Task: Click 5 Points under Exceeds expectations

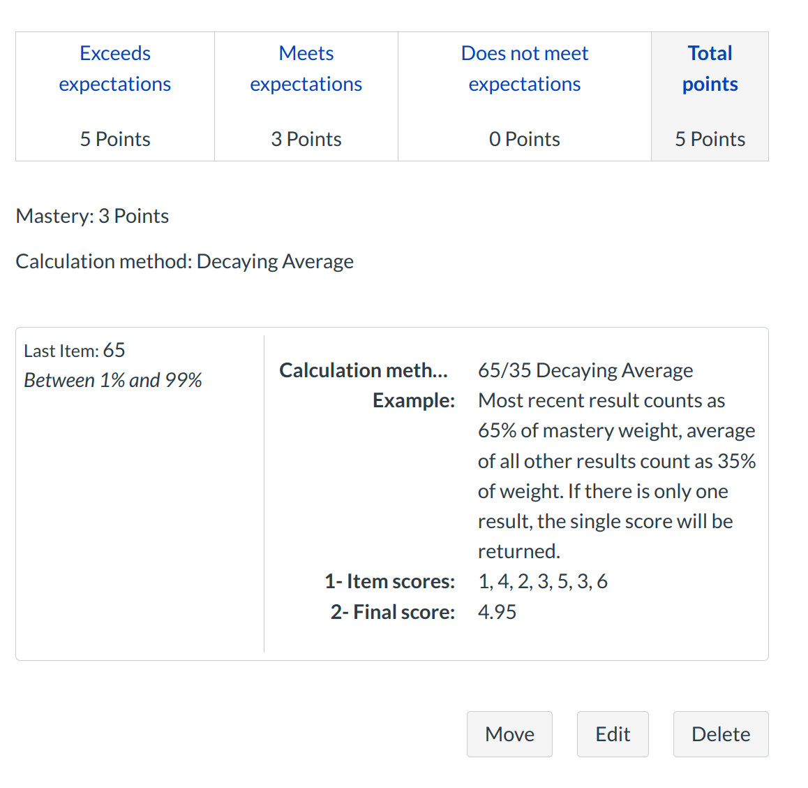Action: coord(115,139)
